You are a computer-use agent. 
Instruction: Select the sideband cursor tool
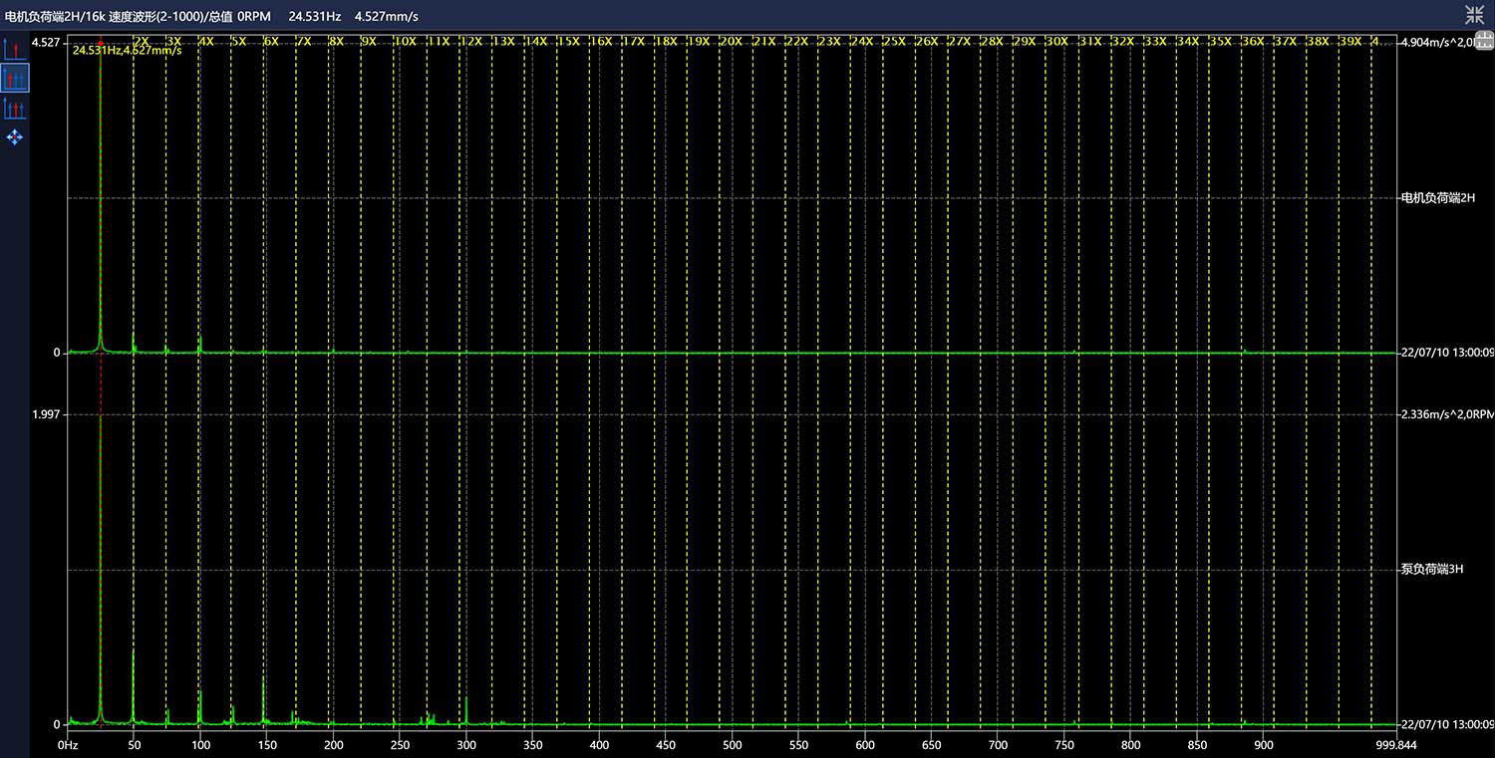point(14,108)
